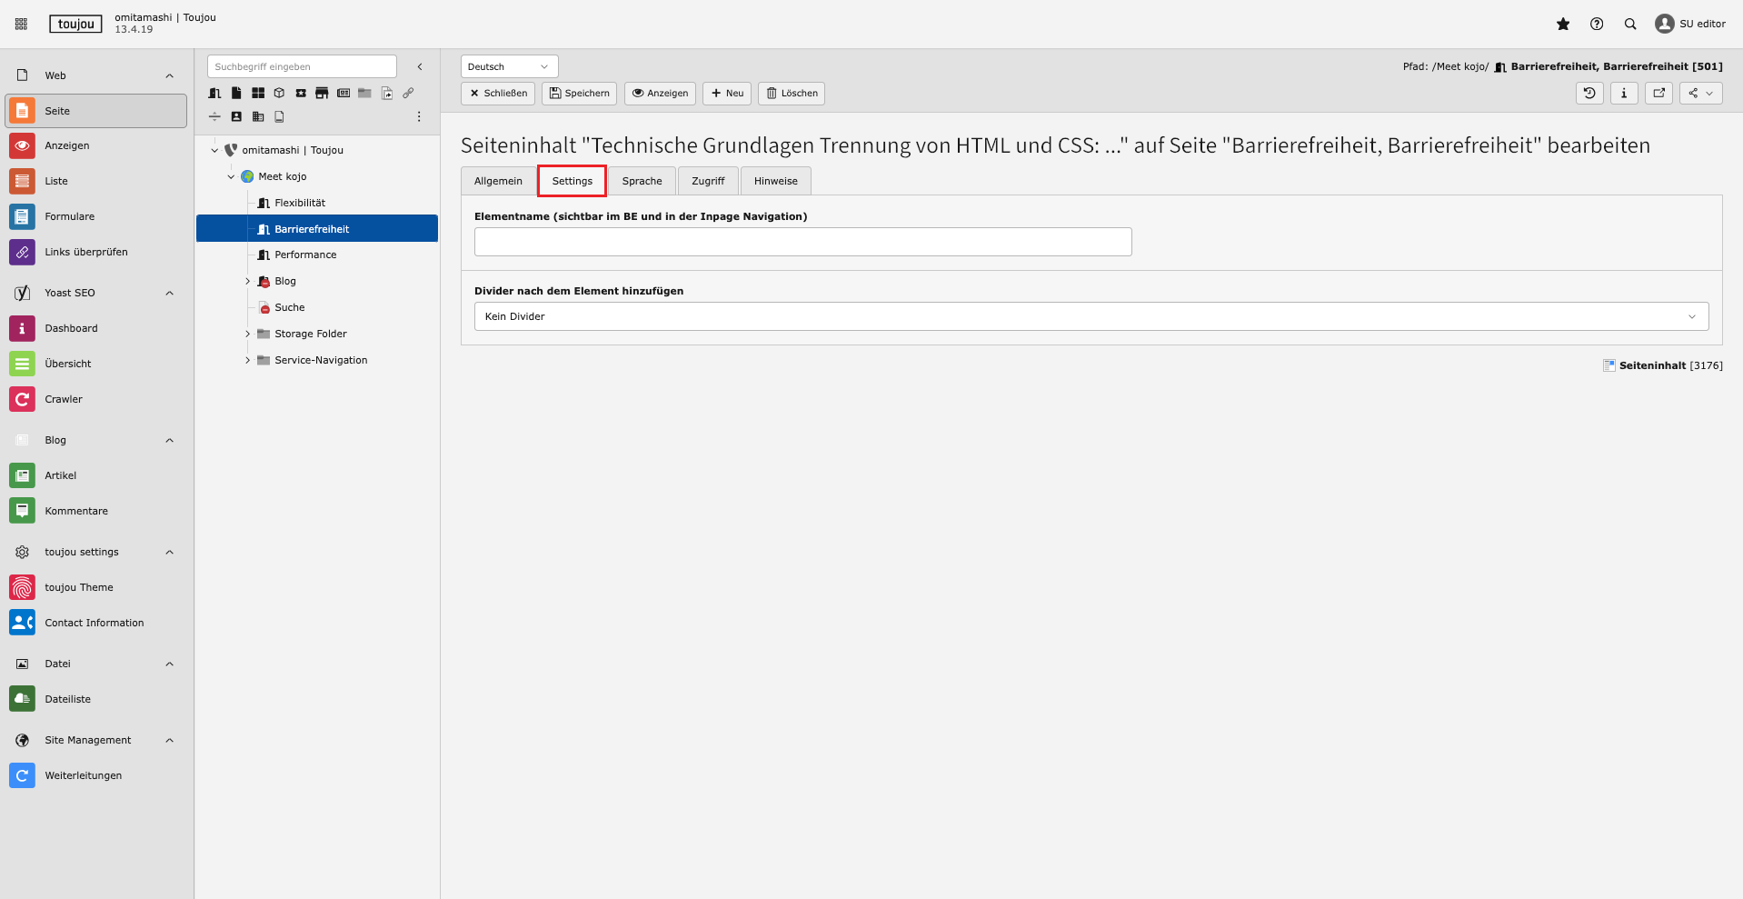Click the Löschen button
Image resolution: width=1743 pixels, height=899 pixels.
pyautogui.click(x=791, y=93)
